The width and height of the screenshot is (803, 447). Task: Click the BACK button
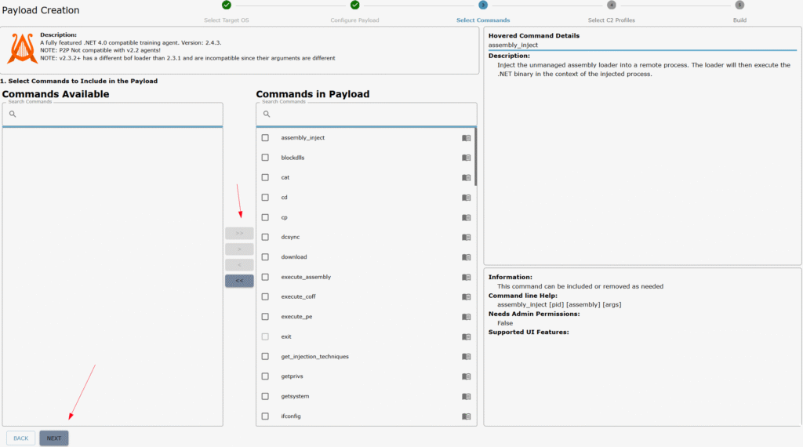[x=21, y=438]
